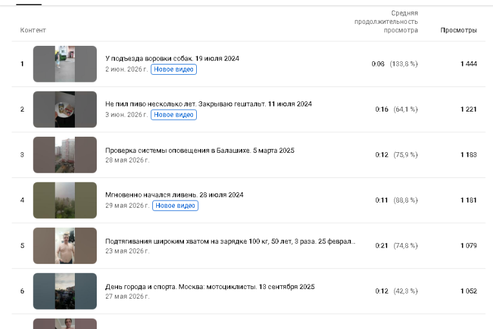Click duration "0:08 (133,8 %)"
The height and width of the screenshot is (329, 493).
(x=394, y=64)
